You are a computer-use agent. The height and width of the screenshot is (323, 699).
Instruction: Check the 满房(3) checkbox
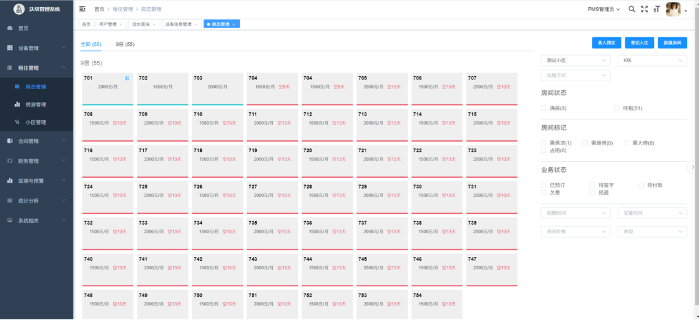coord(544,108)
